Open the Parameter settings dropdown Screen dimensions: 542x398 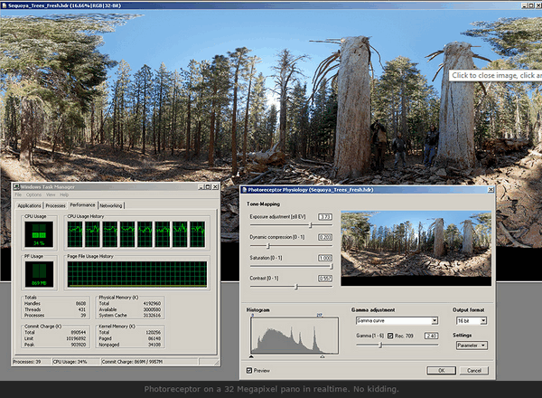coord(472,346)
